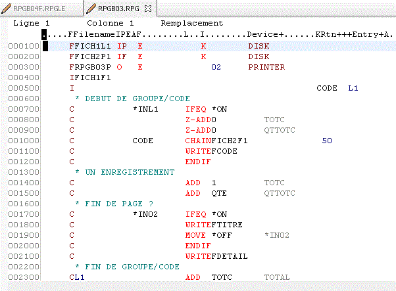The width and height of the screenshot is (396, 291).
Task: Click the QTTOTC result field on line 000900
Action: point(280,130)
